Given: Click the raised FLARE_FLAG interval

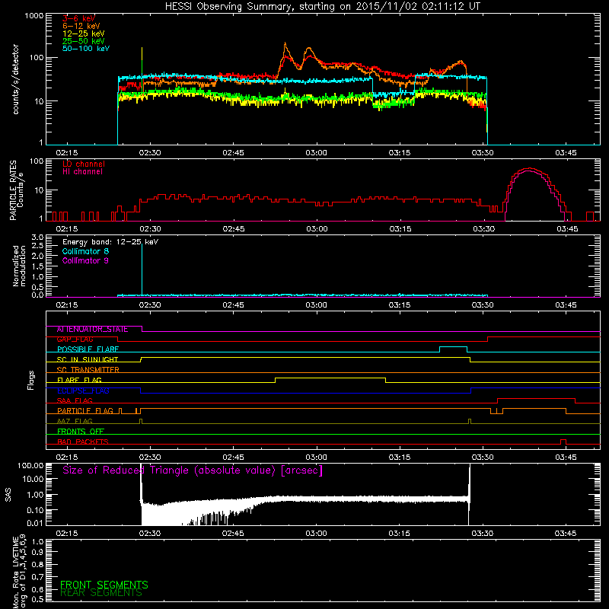Looking at the screenshot, I should point(330,378).
